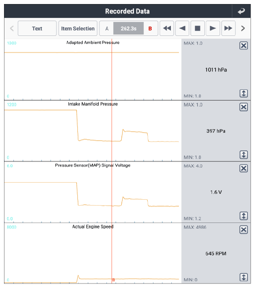Rewind playback with the fast-rewind button
The width and height of the screenshot is (255, 288).
[x=167, y=28]
